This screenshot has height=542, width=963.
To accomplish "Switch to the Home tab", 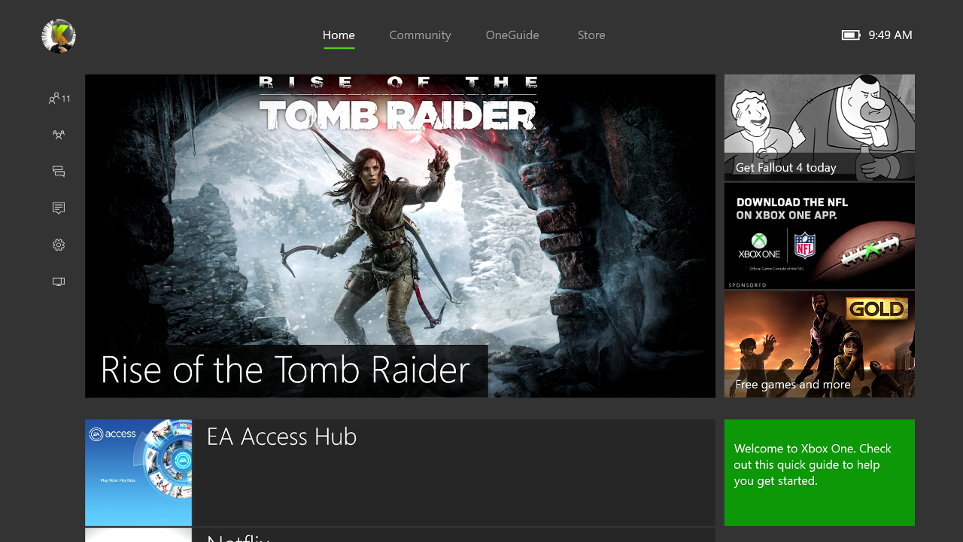I will pos(339,35).
